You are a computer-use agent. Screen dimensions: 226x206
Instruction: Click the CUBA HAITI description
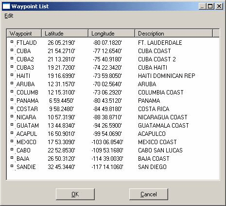[153, 68]
